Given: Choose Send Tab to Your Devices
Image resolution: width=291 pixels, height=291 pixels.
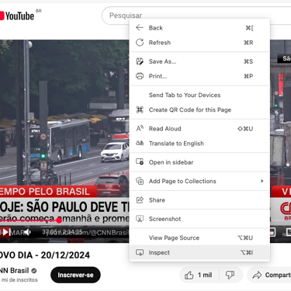Looking at the screenshot, I should (199, 95).
